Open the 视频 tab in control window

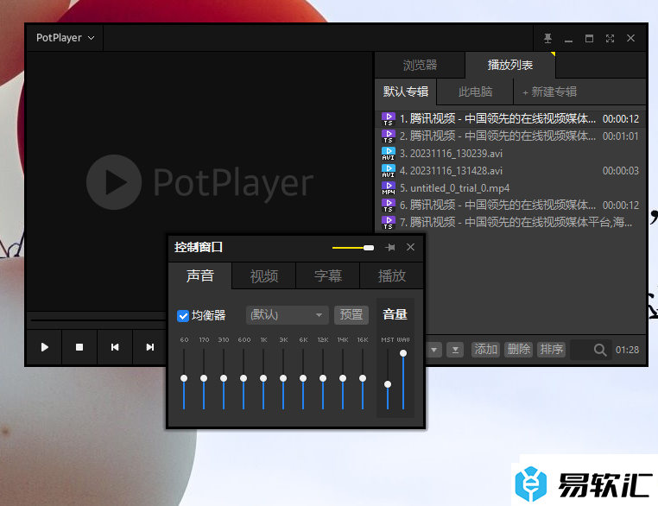[x=264, y=275]
